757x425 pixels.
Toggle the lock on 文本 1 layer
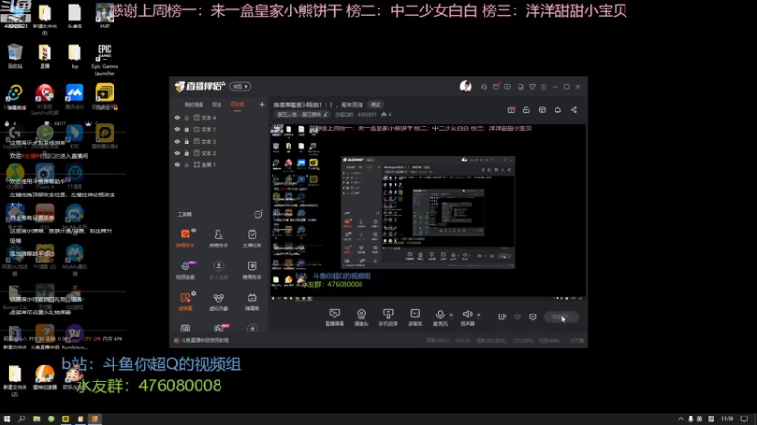click(x=186, y=129)
